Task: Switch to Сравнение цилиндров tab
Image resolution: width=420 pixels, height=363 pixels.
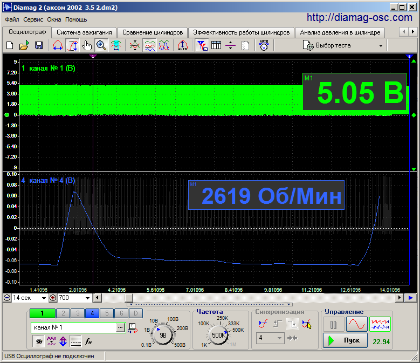Action: 153,32
